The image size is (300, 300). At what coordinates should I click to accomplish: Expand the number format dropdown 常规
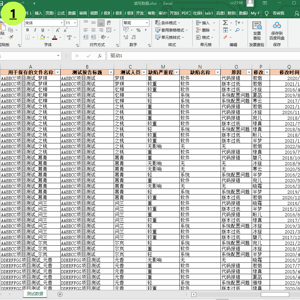click(147, 23)
